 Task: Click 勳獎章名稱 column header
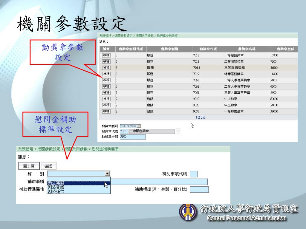pyautogui.click(x=247, y=49)
